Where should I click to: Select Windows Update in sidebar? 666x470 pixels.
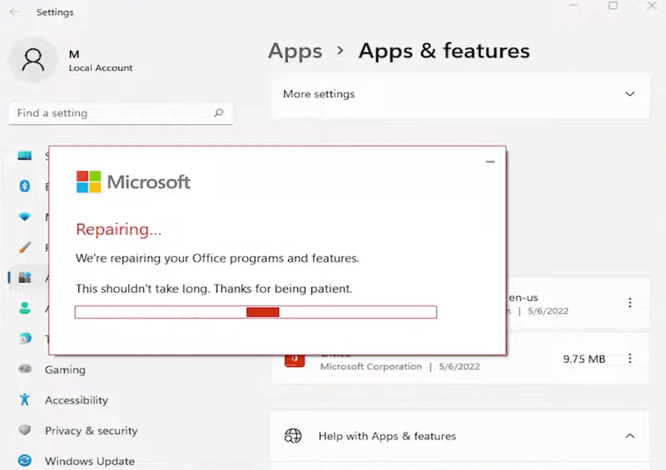(90, 461)
